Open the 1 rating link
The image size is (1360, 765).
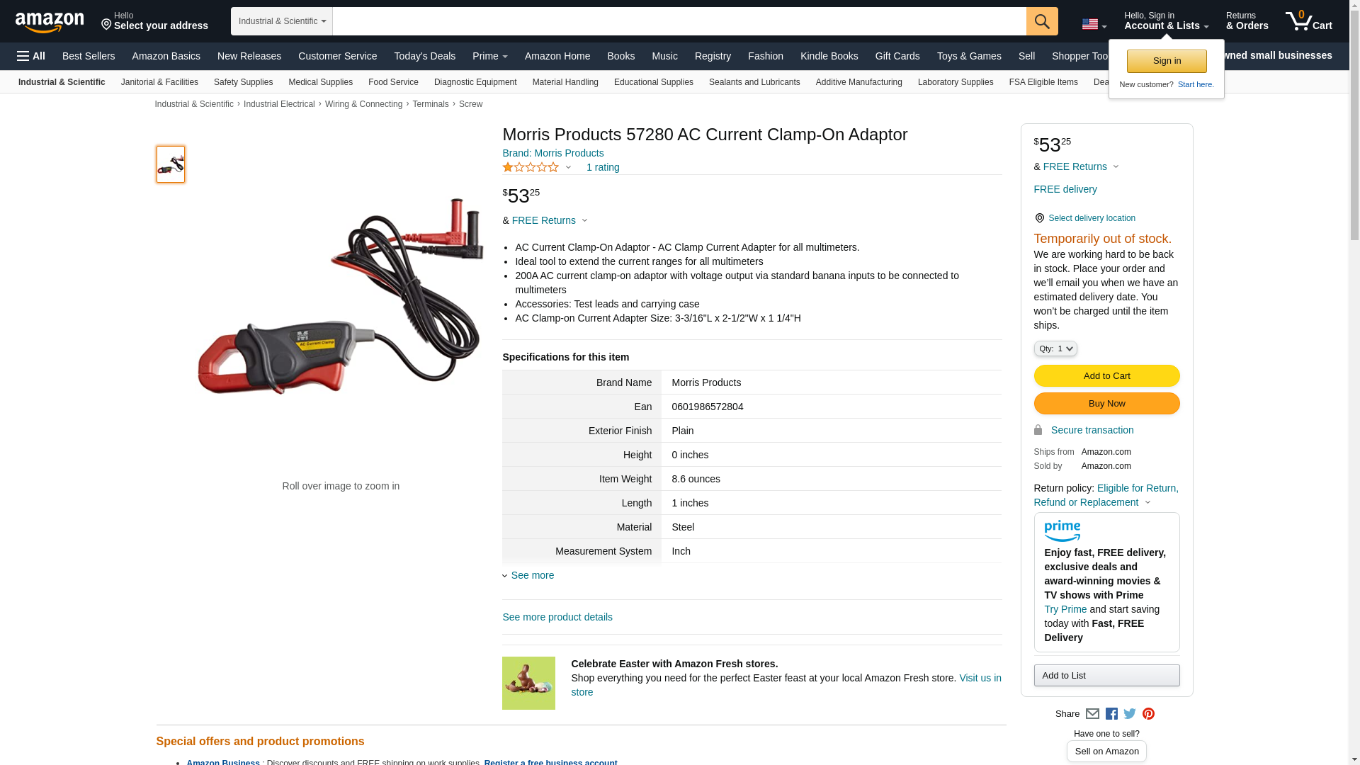point(603,168)
